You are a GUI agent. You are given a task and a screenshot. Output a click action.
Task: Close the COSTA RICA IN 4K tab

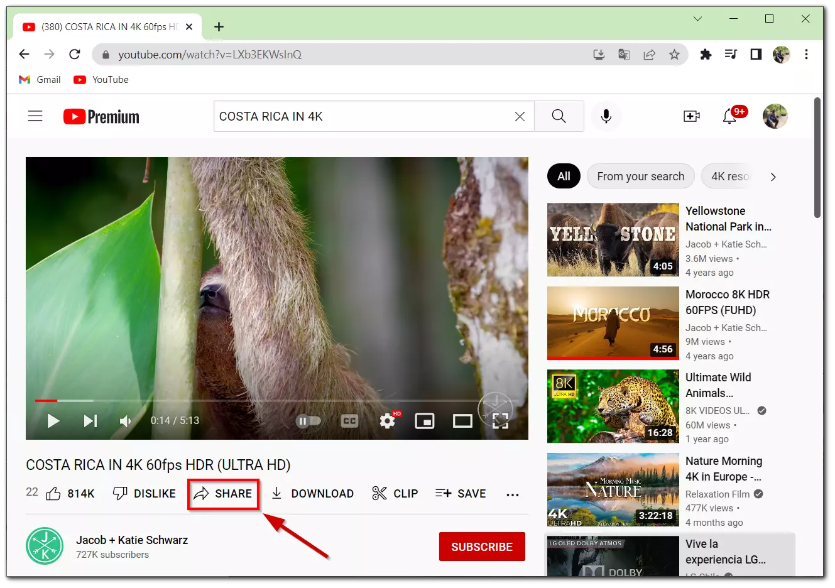tap(189, 27)
